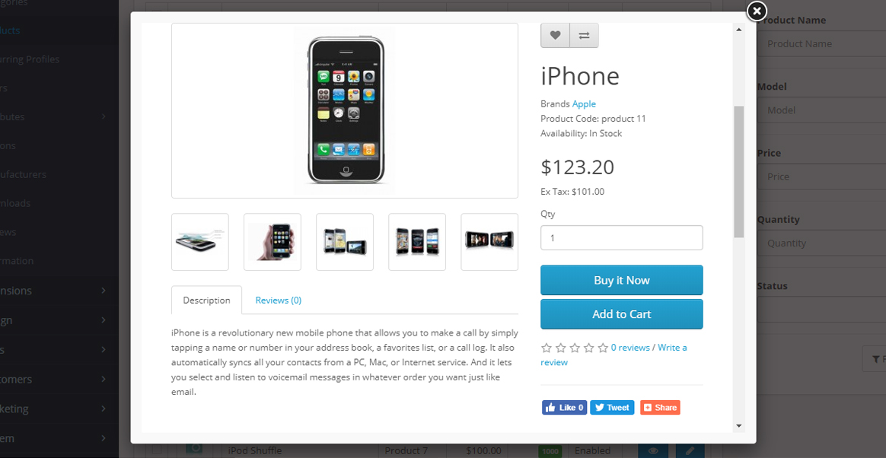Click the first empty rating star
This screenshot has width=886, height=458.
(547, 348)
